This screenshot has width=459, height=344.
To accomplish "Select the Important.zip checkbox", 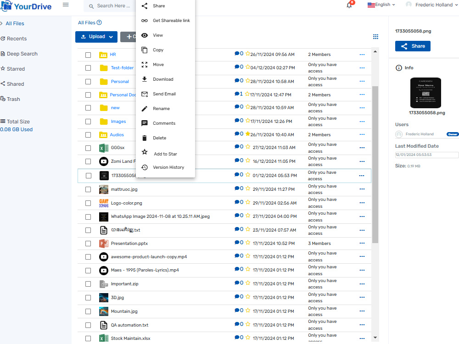I will pos(88,284).
